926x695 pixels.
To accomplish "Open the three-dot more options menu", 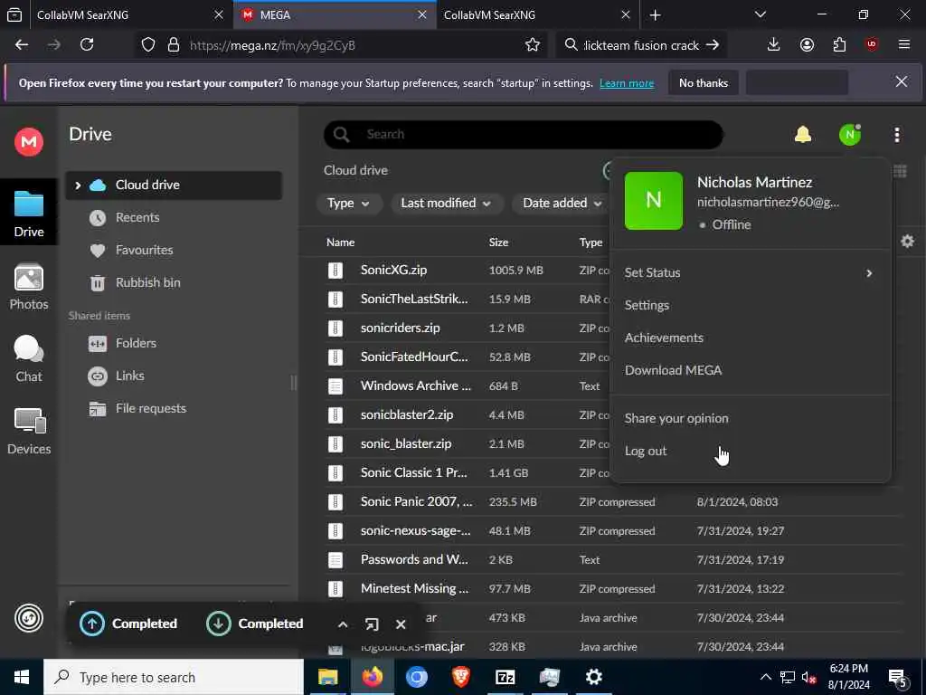I will (896, 135).
